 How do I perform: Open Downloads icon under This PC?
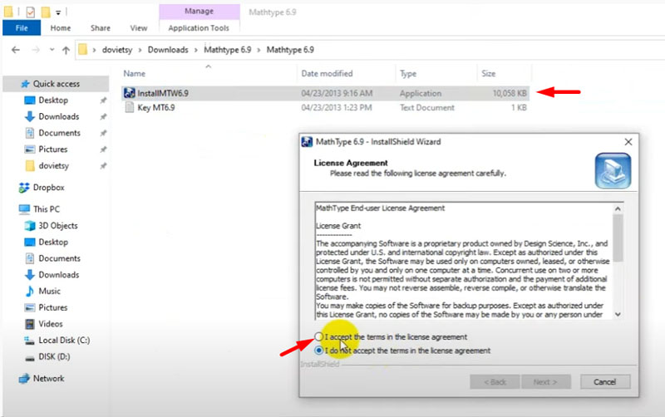30,275
